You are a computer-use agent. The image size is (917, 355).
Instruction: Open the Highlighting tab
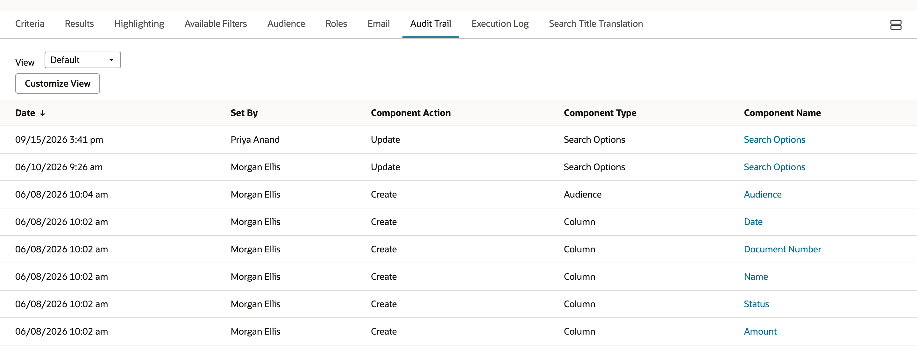(139, 24)
